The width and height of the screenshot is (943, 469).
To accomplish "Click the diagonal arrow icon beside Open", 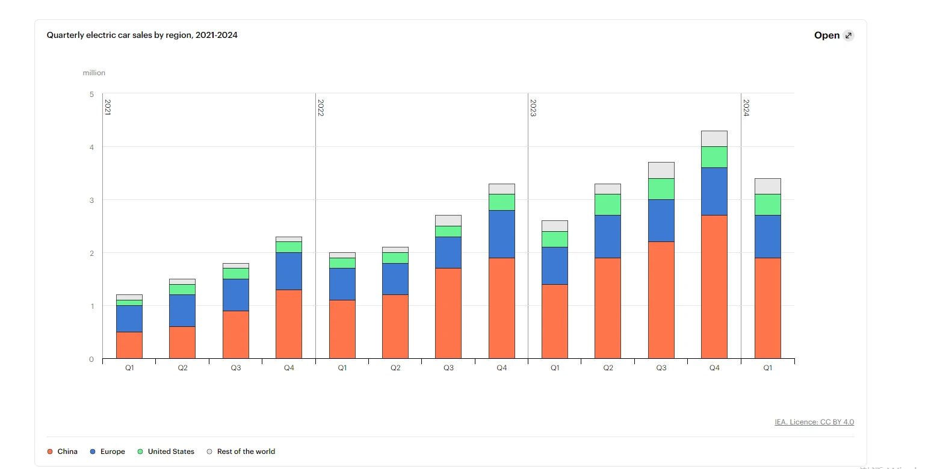I will pos(849,36).
